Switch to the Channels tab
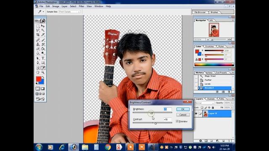The height and width of the screenshot is (151, 269). pyautogui.click(x=211, y=99)
